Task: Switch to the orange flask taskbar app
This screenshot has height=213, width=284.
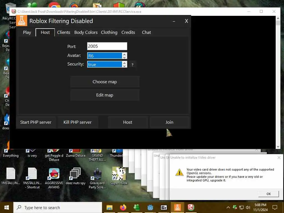Action: (177, 207)
